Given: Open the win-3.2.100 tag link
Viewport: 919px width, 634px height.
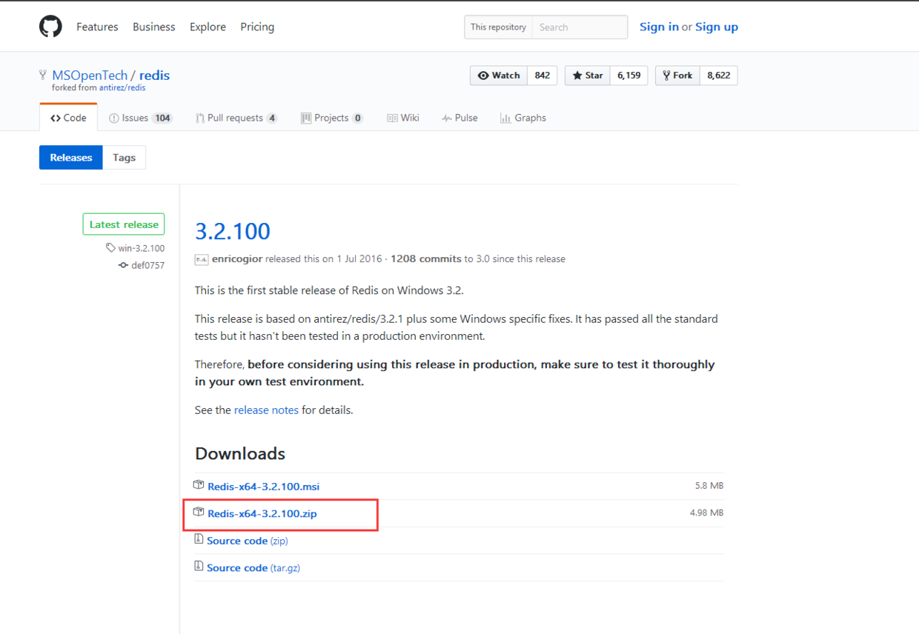Looking at the screenshot, I should coord(142,248).
